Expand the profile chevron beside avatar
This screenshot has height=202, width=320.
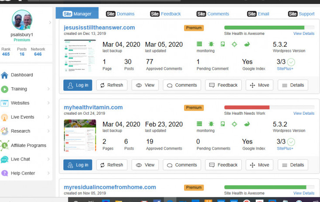click(50, 22)
